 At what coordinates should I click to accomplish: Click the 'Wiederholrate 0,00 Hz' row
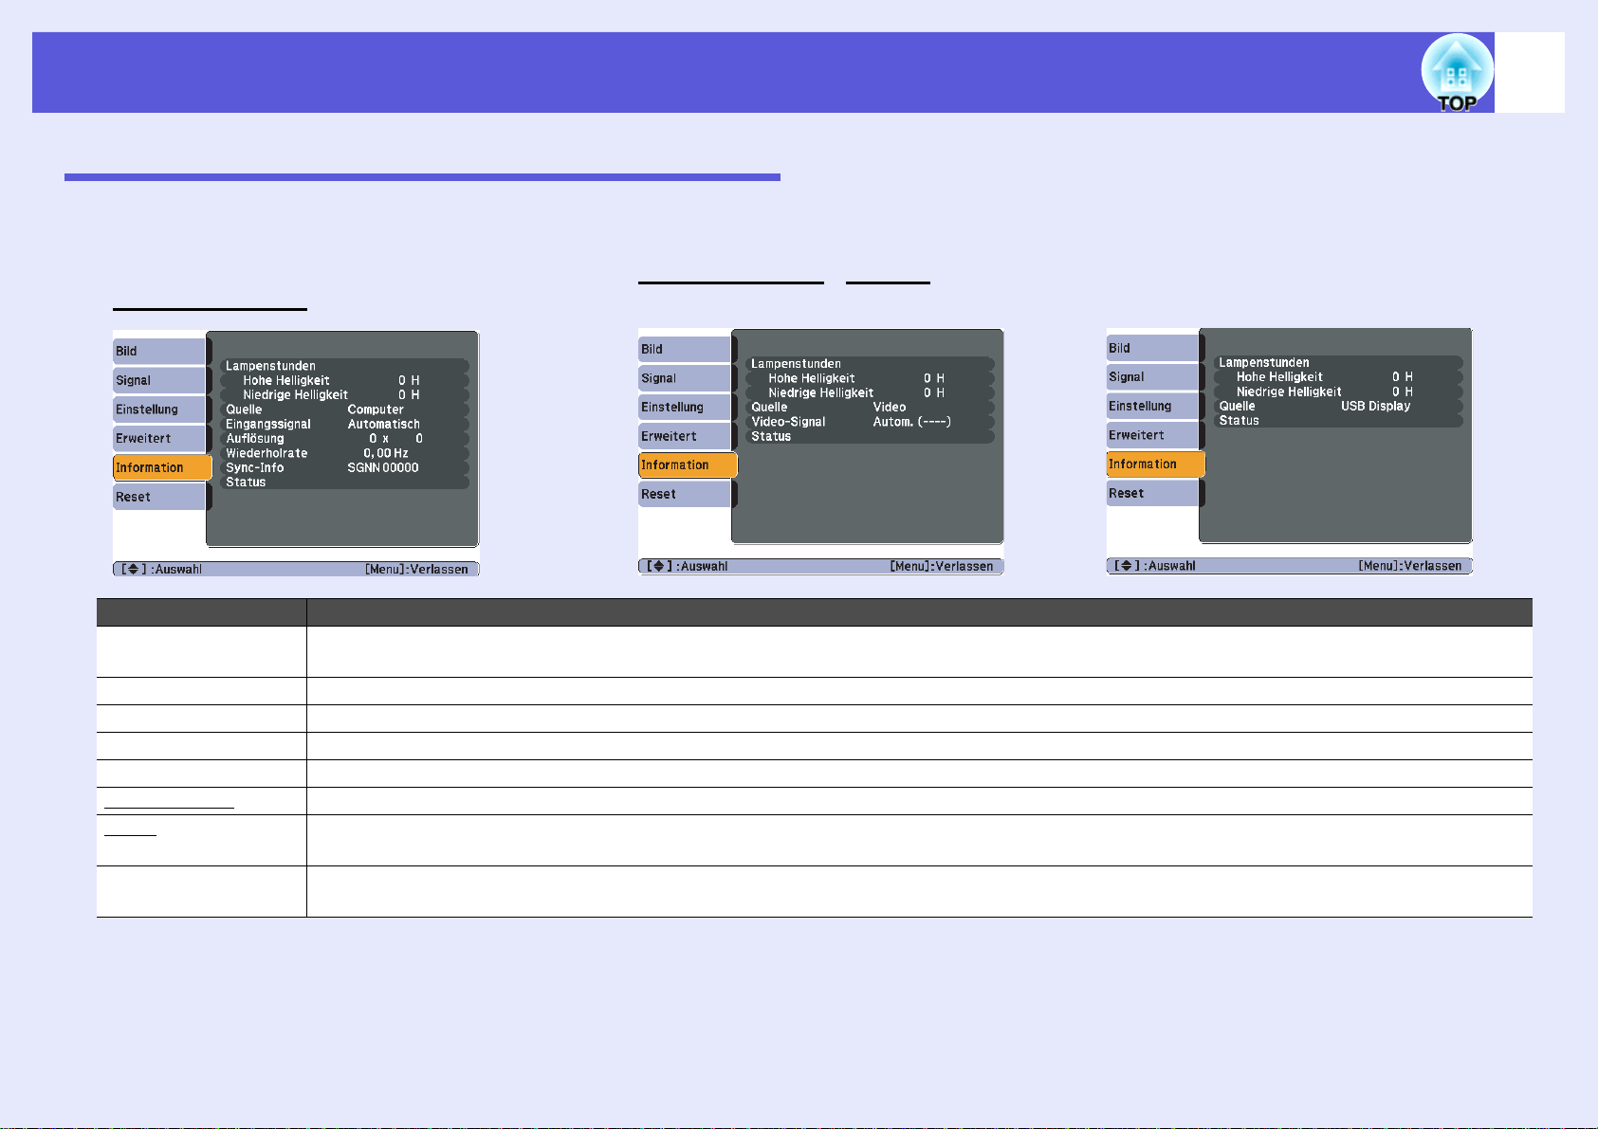344,453
